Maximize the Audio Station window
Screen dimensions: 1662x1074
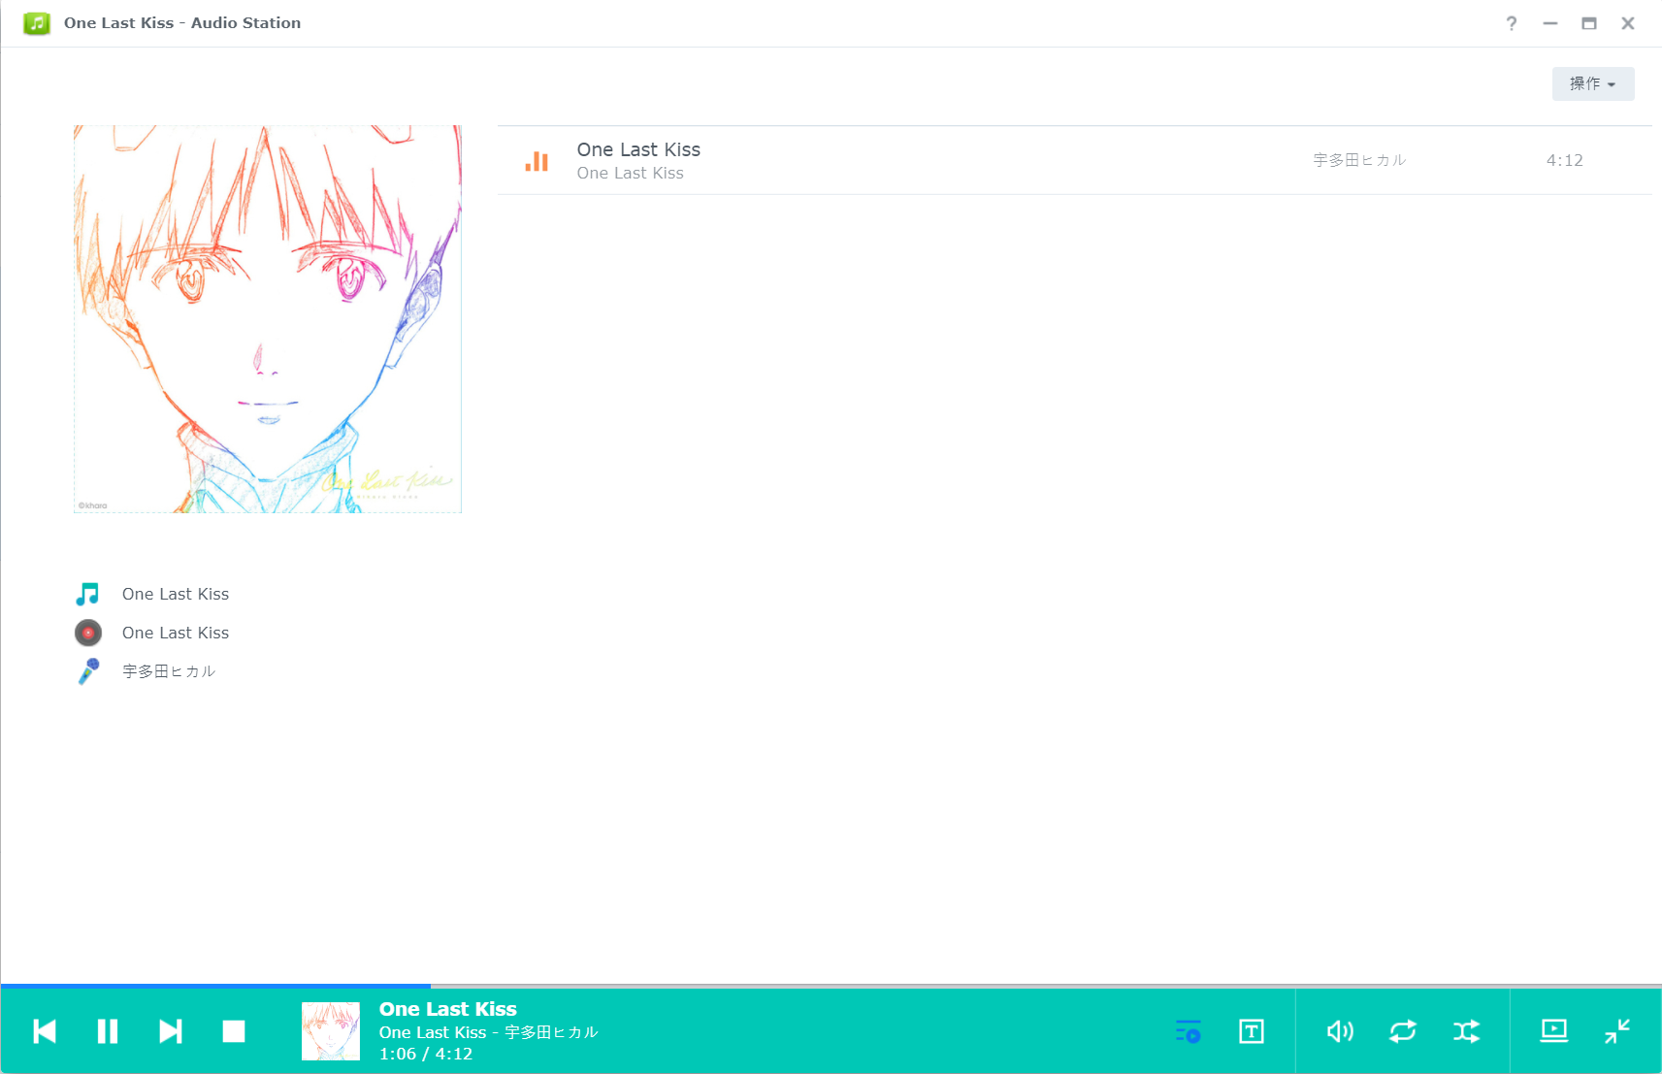(1589, 23)
